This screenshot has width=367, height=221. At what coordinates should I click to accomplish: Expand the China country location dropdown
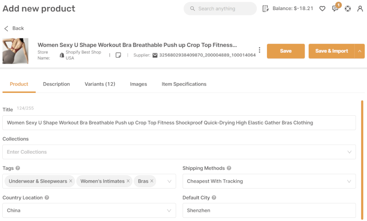[89, 210]
